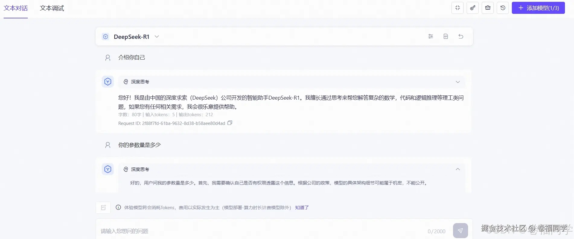The image size is (574, 239).
Task: Click the toolbox icon in top toolbar
Action: 488,8
